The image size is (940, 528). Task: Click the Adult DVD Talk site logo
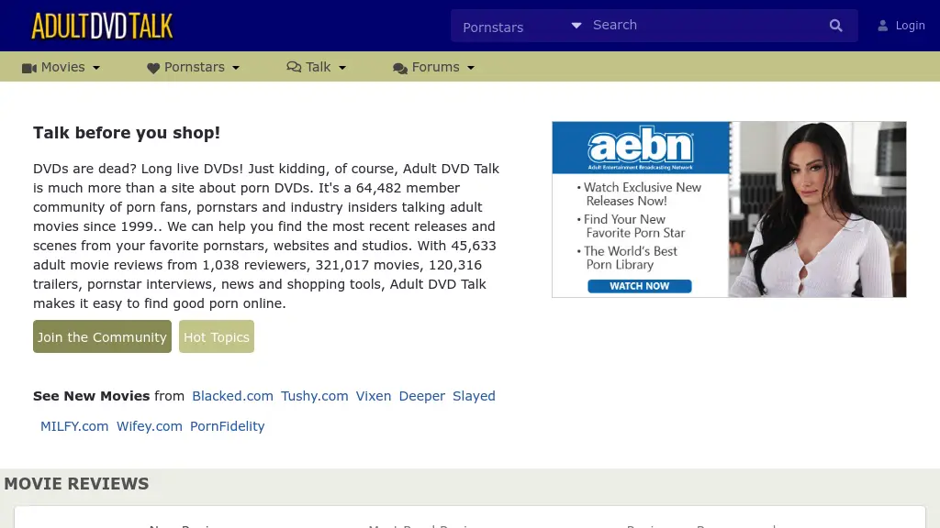(102, 26)
